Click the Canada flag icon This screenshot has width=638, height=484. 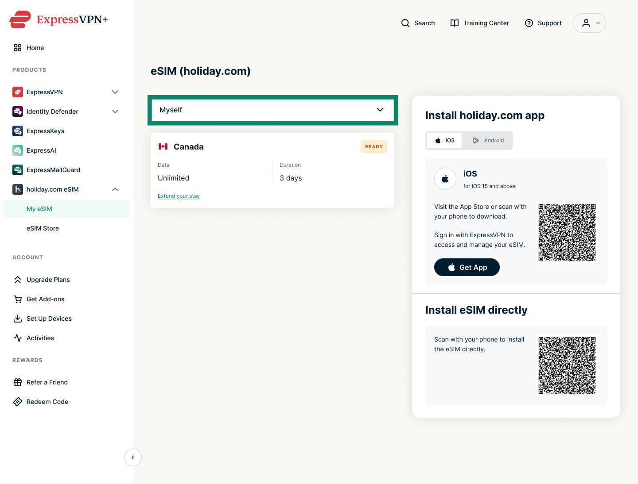pos(163,146)
